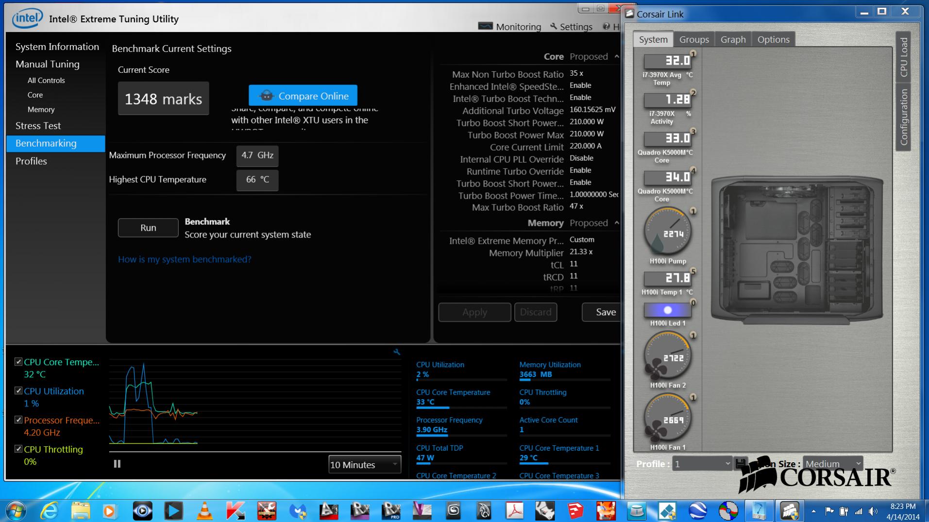
Task: Click the H100i Pump gauge in Corsair Link
Action: click(x=667, y=232)
